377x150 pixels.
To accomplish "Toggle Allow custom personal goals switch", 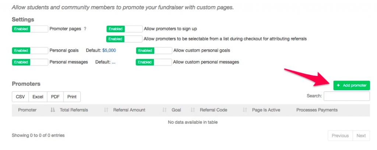I will click(x=154, y=51).
